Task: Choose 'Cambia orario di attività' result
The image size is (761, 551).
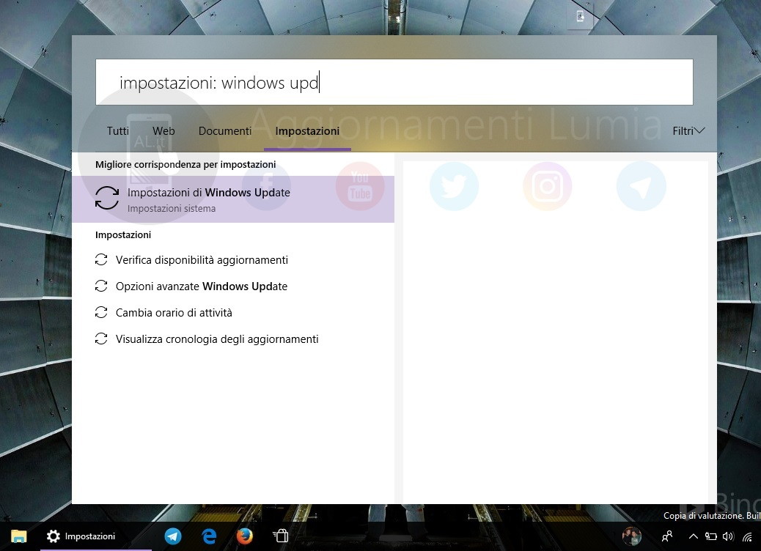Action: coord(163,313)
